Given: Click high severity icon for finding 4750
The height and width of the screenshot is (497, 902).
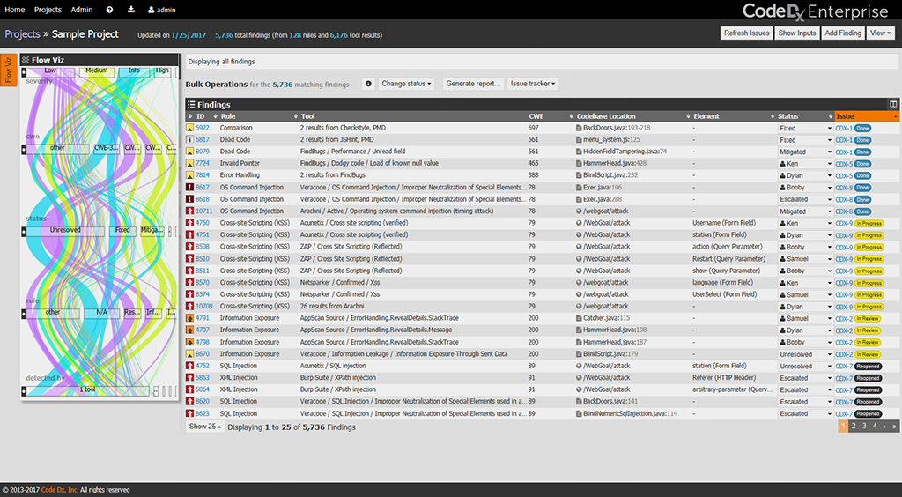Looking at the screenshot, I should point(190,223).
